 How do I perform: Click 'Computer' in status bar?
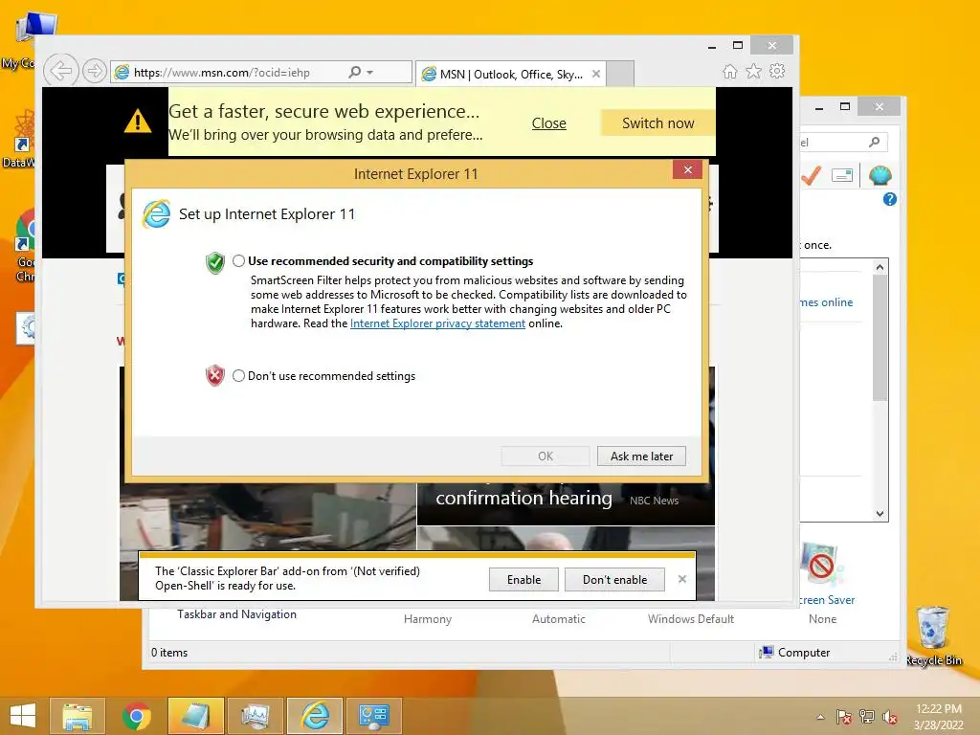coord(795,653)
